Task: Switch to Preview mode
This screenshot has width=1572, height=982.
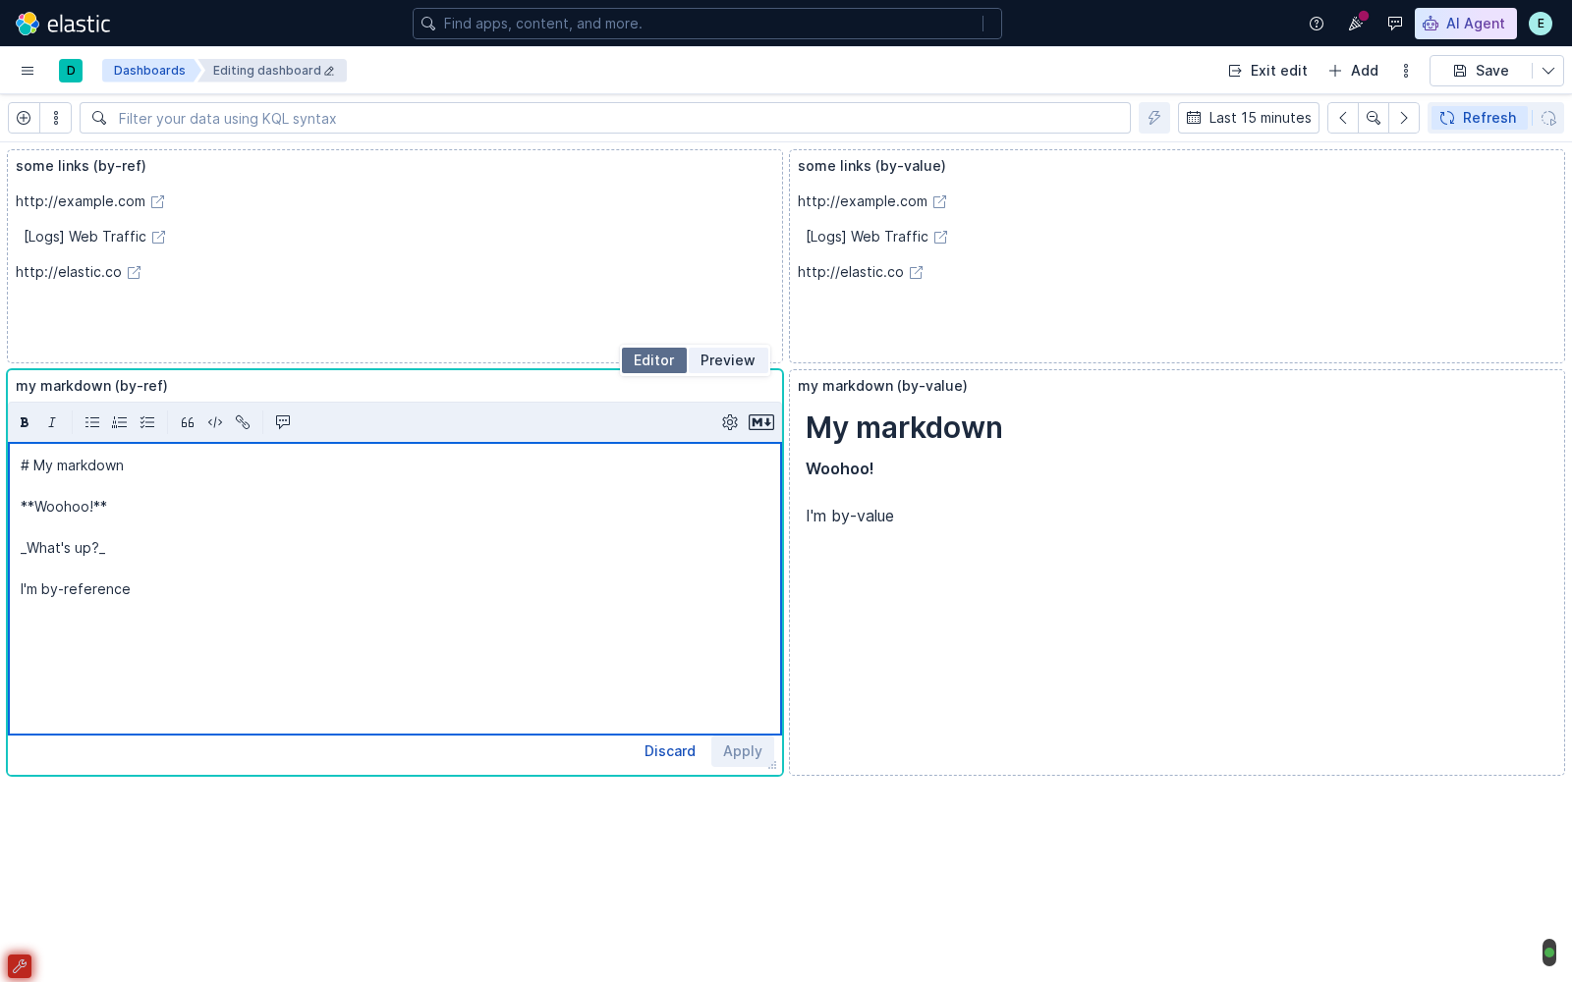Action: pos(728,360)
